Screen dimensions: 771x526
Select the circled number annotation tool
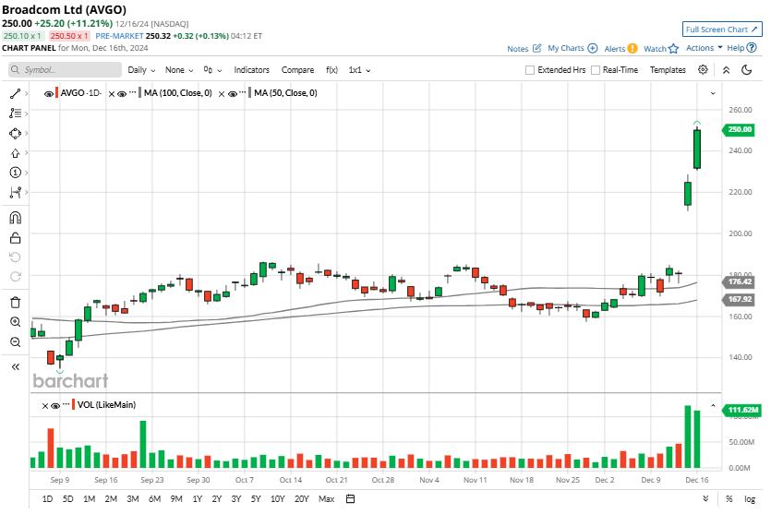click(16, 173)
